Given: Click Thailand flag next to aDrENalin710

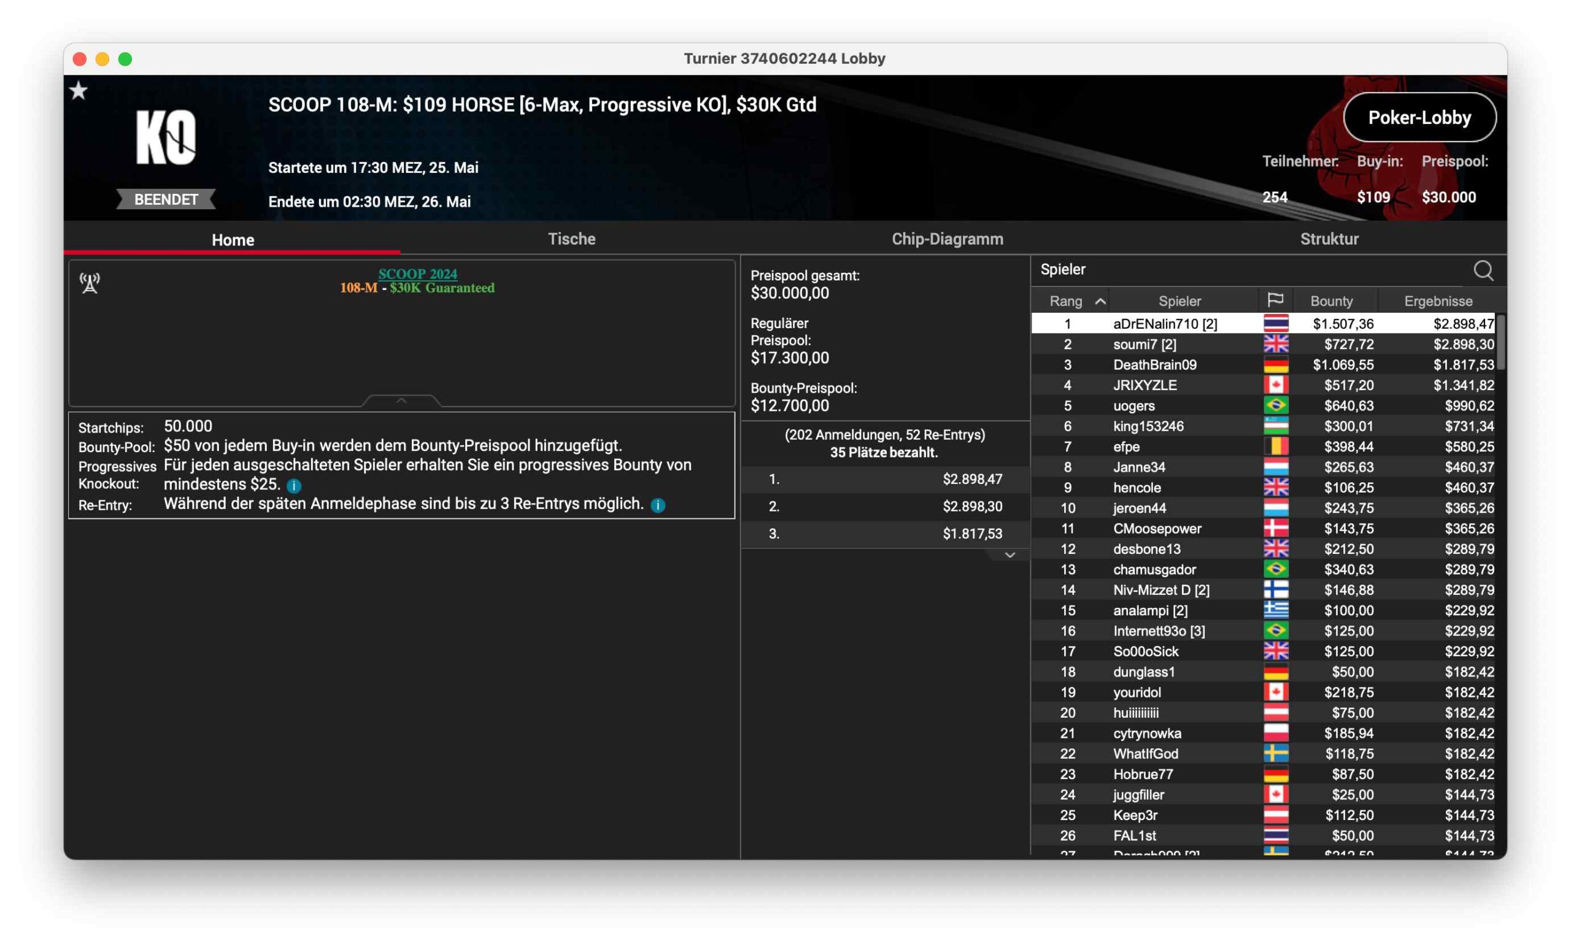Looking at the screenshot, I should 1275,324.
